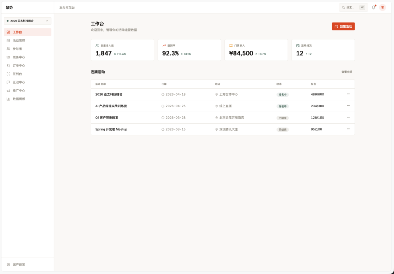The width and height of the screenshot is (394, 274).
Task: Click the 账户设置 gear icon
Action: [x=8, y=265]
